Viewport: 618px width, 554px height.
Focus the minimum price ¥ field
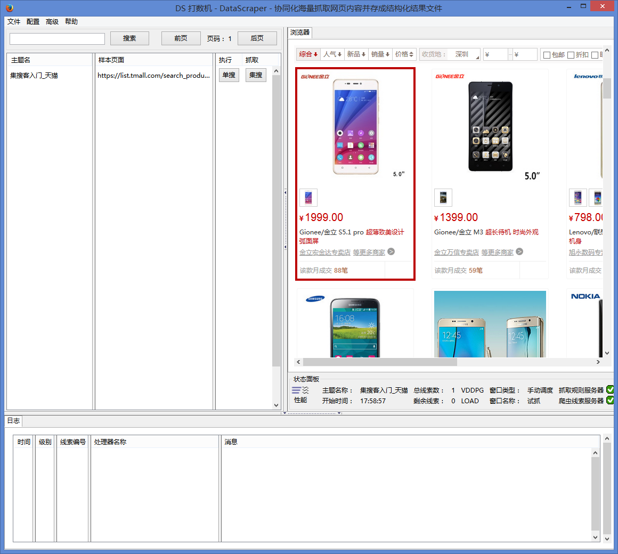[x=495, y=54]
